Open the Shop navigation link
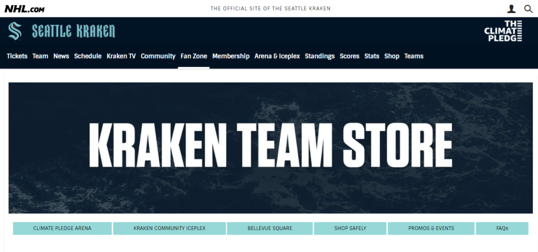The height and width of the screenshot is (252, 538). (x=391, y=56)
